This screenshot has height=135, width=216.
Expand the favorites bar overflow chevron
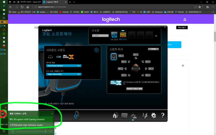click(213, 12)
